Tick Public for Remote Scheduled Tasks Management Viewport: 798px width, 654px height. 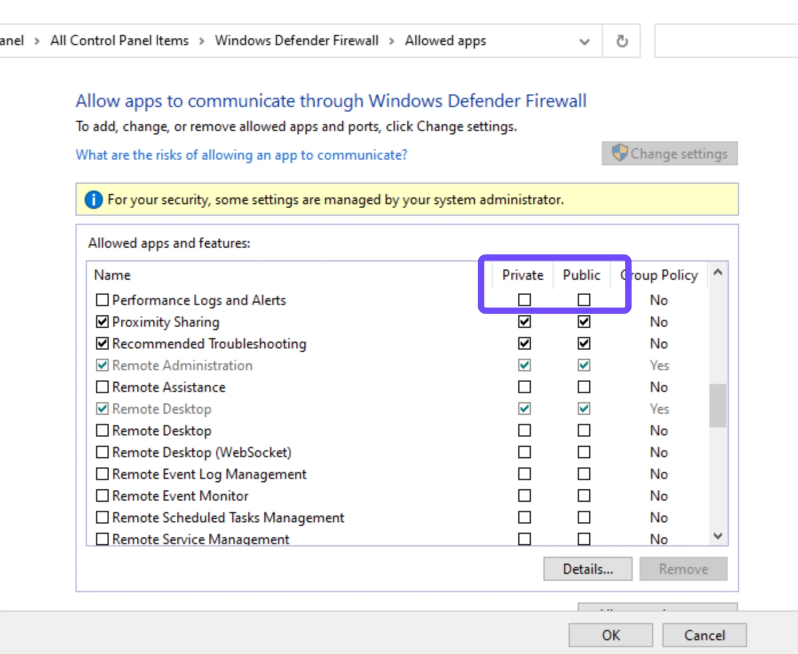(x=584, y=517)
